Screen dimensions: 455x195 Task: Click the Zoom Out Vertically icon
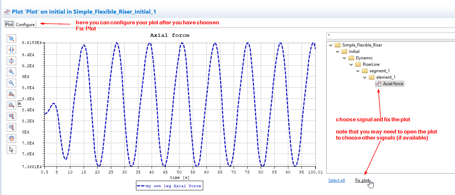(11, 127)
